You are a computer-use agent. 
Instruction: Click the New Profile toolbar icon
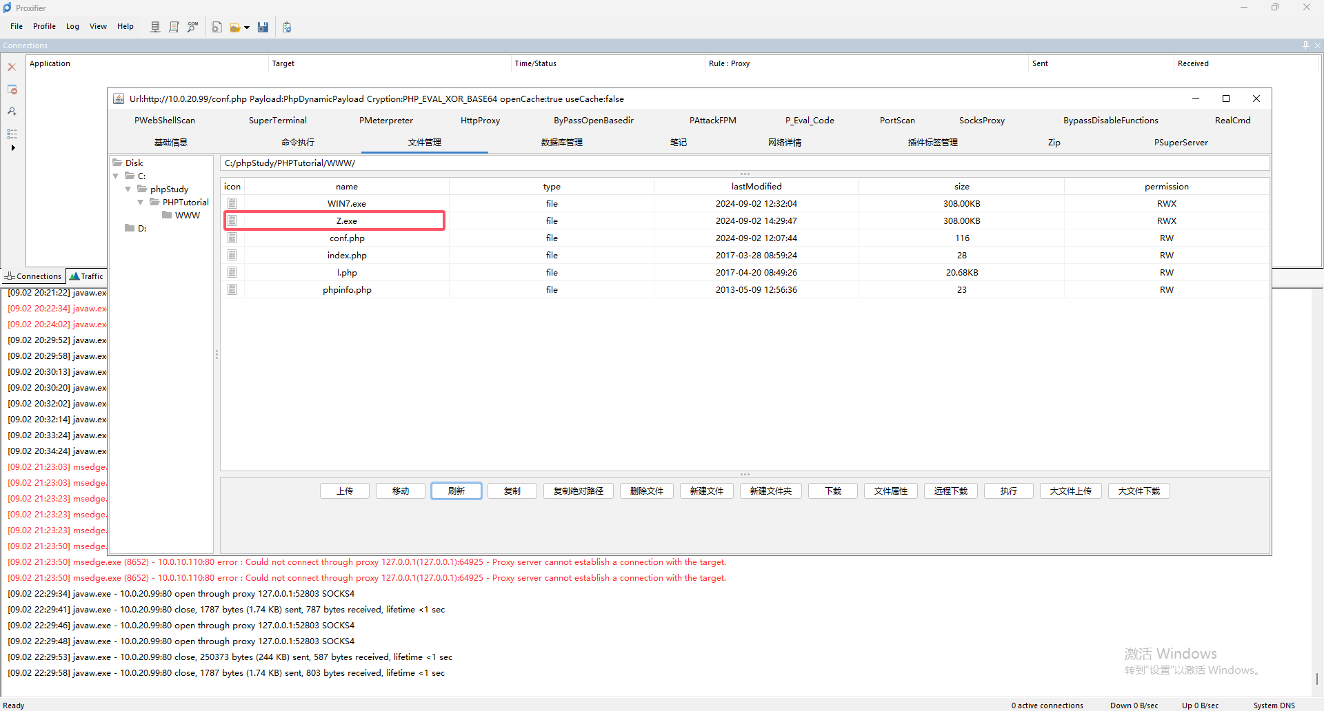click(x=217, y=27)
